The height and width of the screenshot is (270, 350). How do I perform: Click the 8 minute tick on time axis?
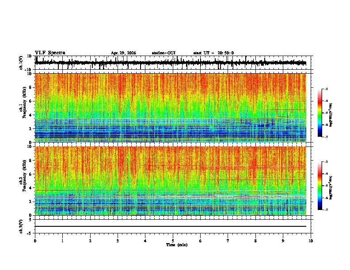tap(255, 241)
